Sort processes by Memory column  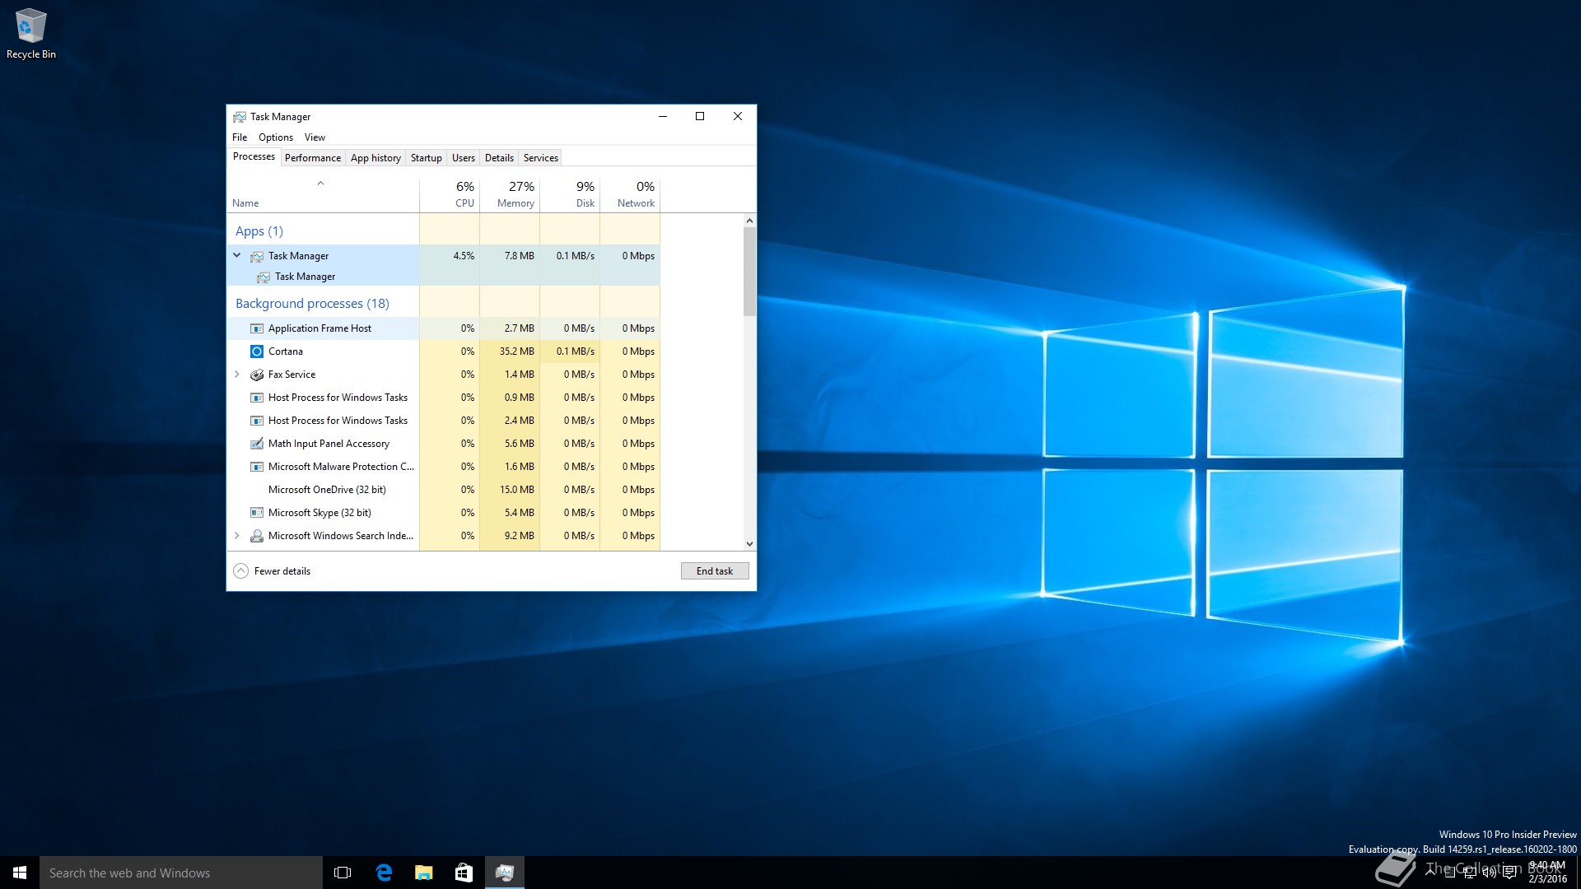tap(515, 194)
